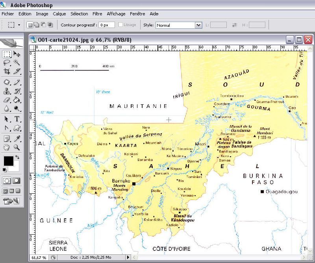
Task: Open the Style dropdown showing Normal
Action: coord(178,25)
